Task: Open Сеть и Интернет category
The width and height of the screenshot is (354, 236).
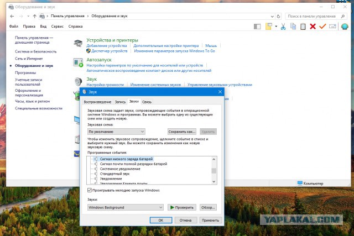Action: click(x=29, y=59)
